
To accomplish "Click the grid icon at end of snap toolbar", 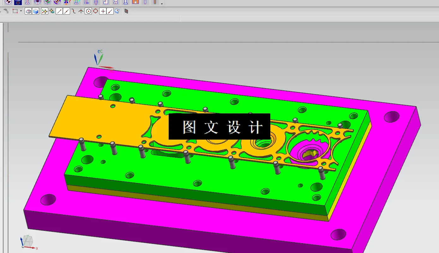I will pos(126,11).
